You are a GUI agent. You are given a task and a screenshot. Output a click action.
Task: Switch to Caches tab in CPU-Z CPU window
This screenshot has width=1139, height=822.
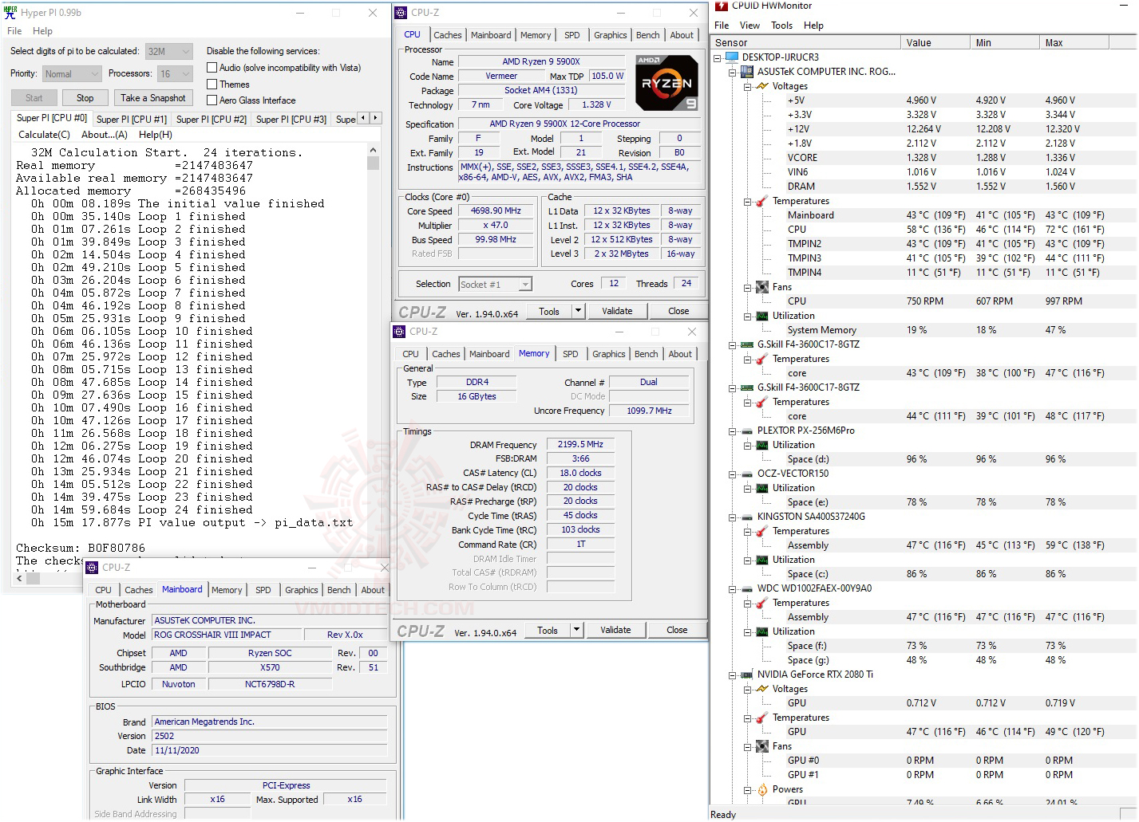[x=447, y=35]
